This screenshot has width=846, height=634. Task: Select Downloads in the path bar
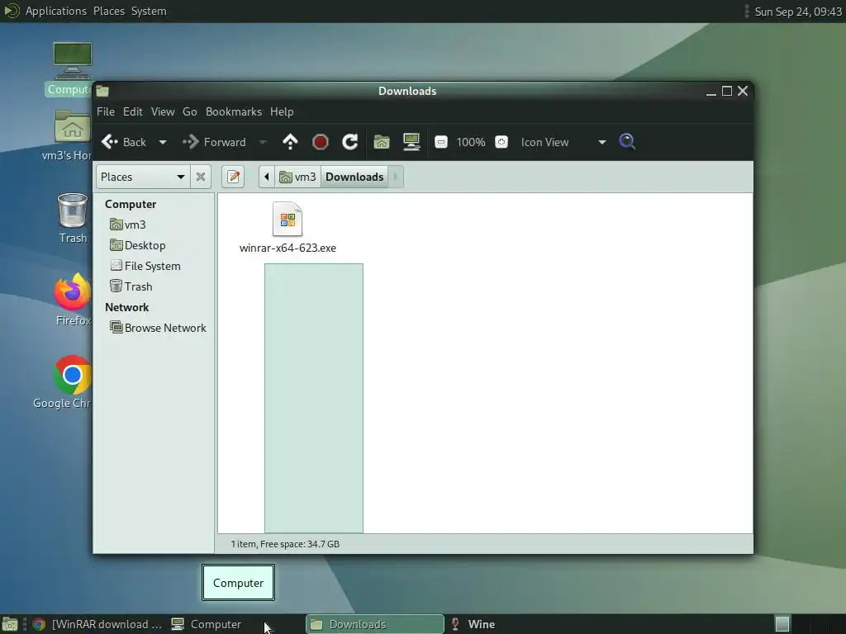[x=354, y=177]
